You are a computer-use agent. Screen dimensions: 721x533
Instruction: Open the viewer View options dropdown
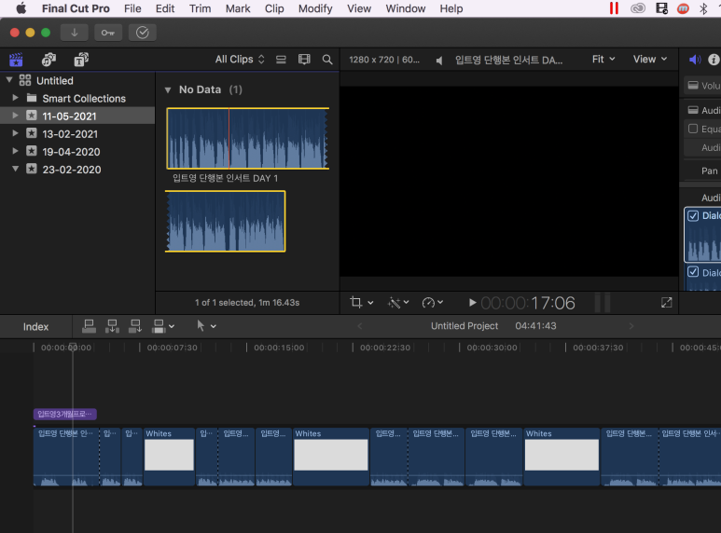[650, 60]
